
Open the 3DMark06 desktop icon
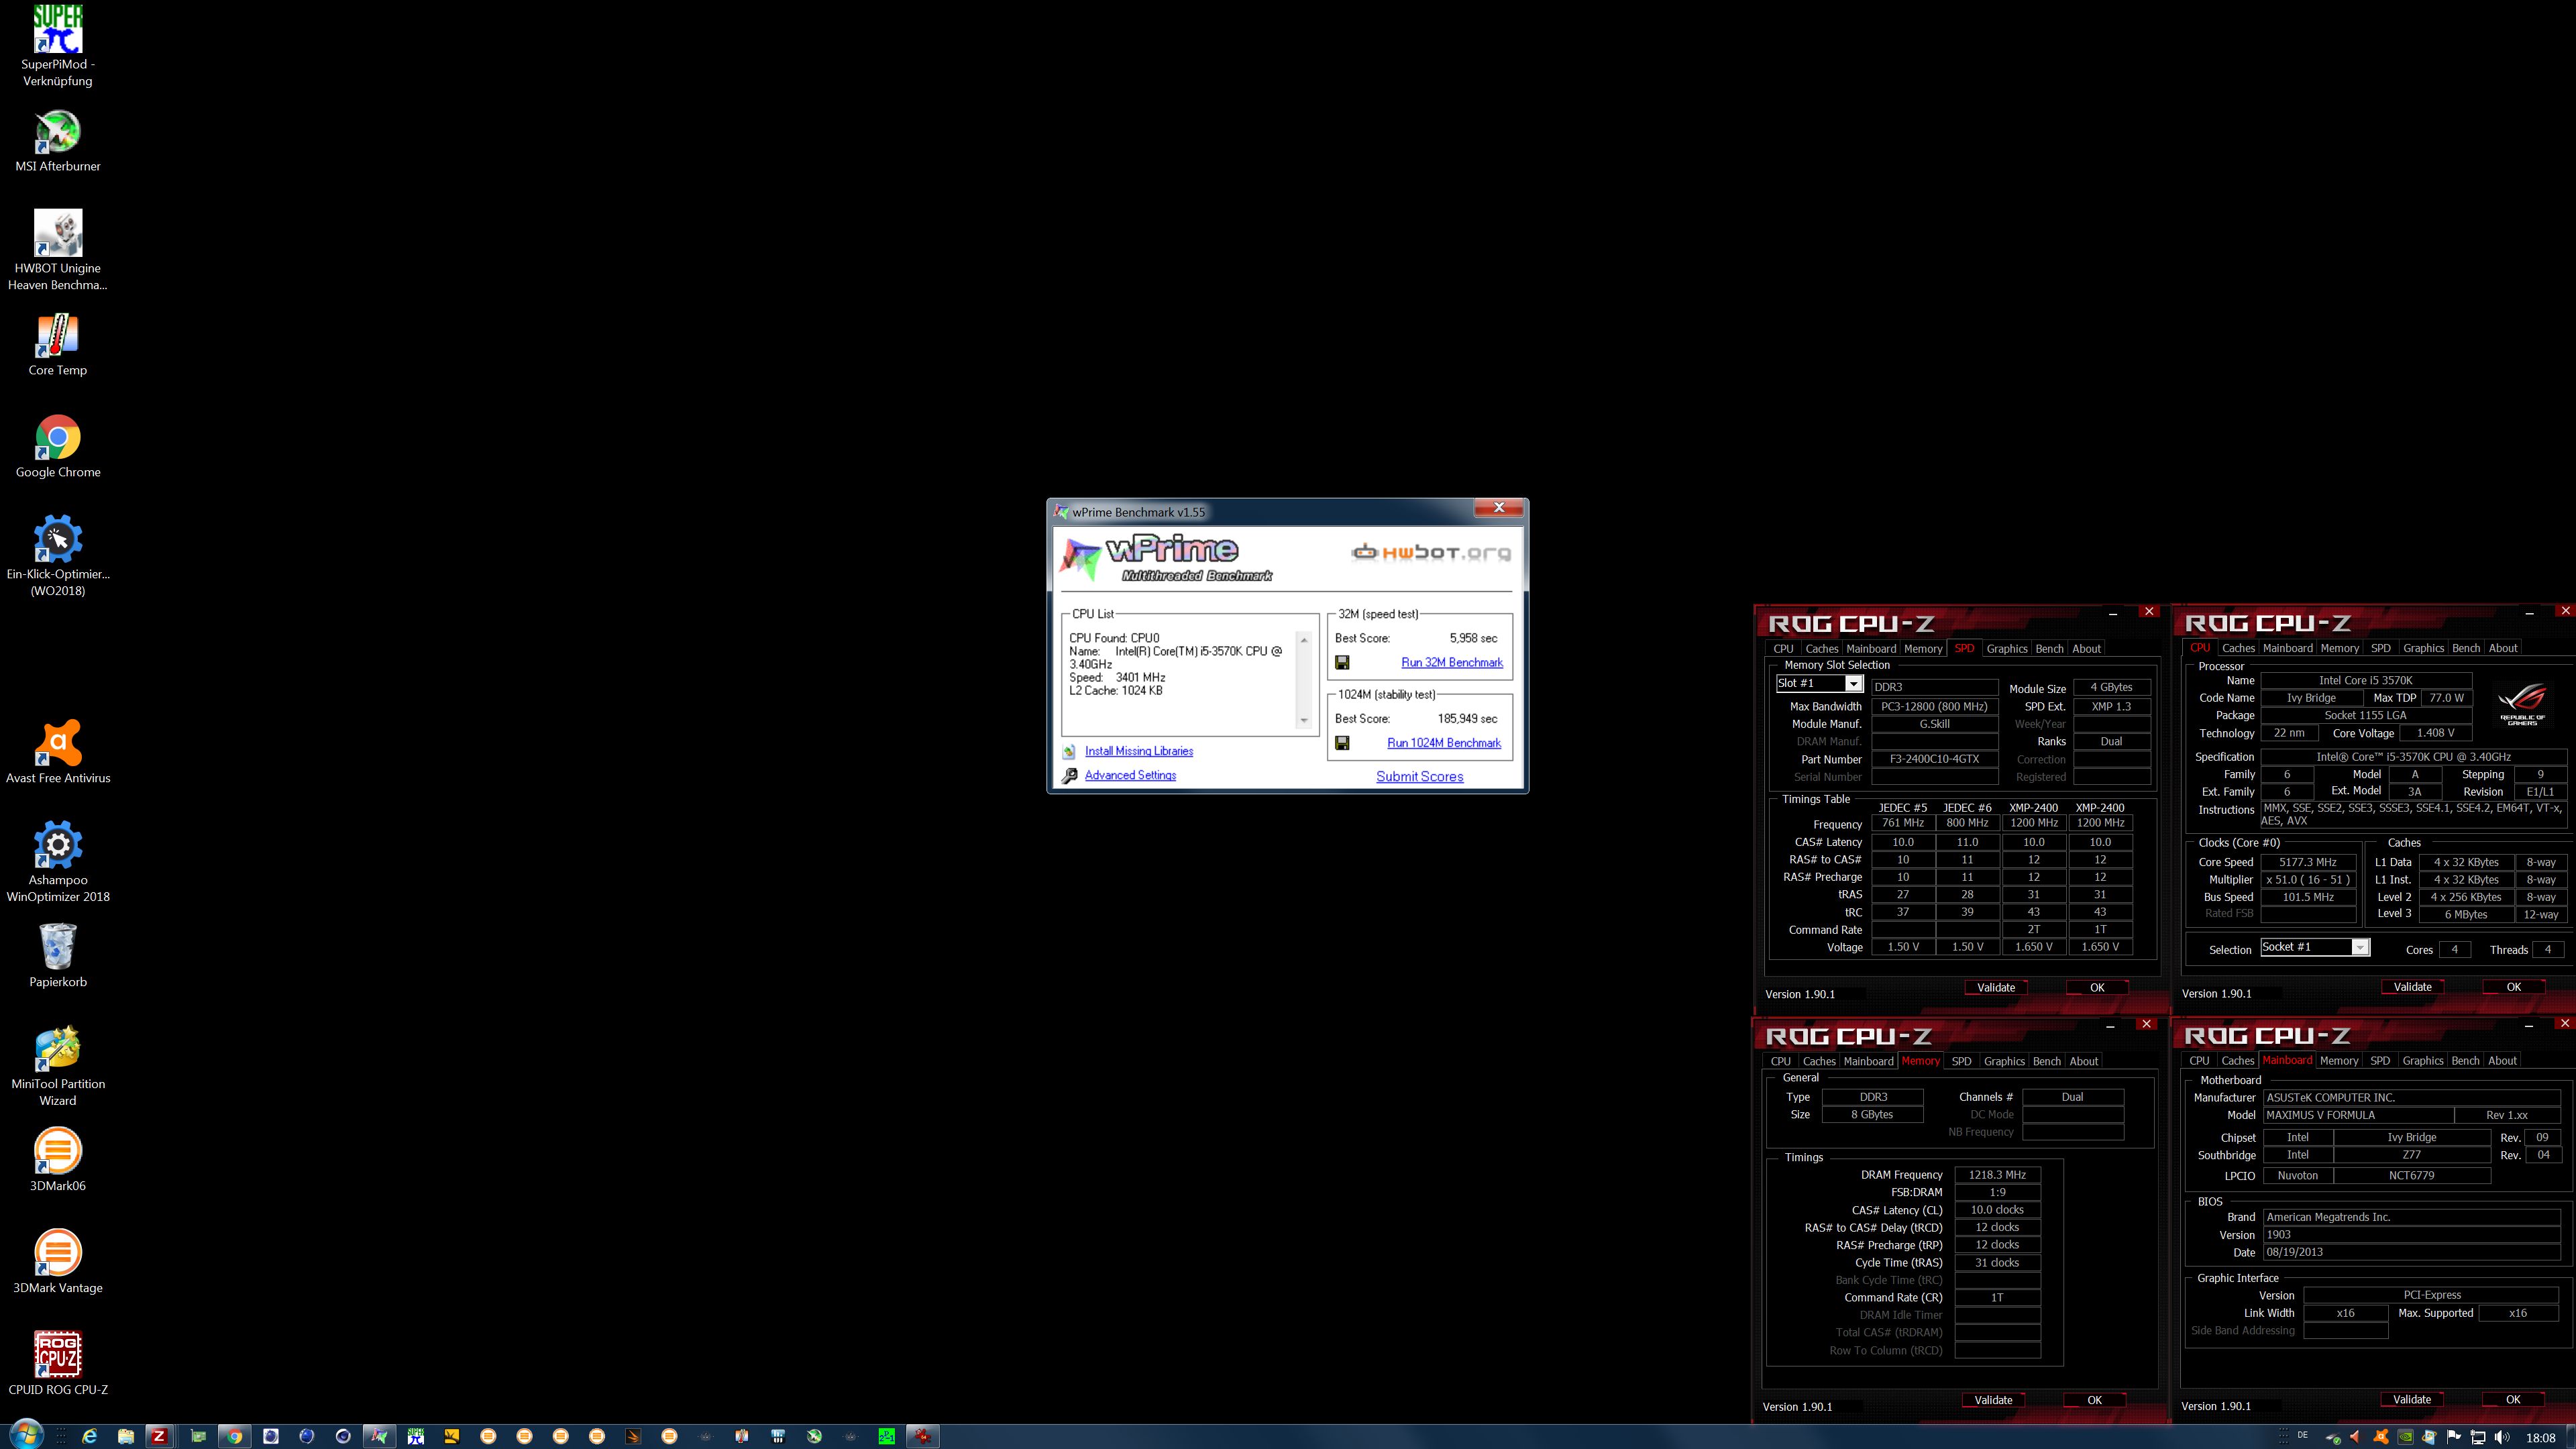[x=58, y=1160]
